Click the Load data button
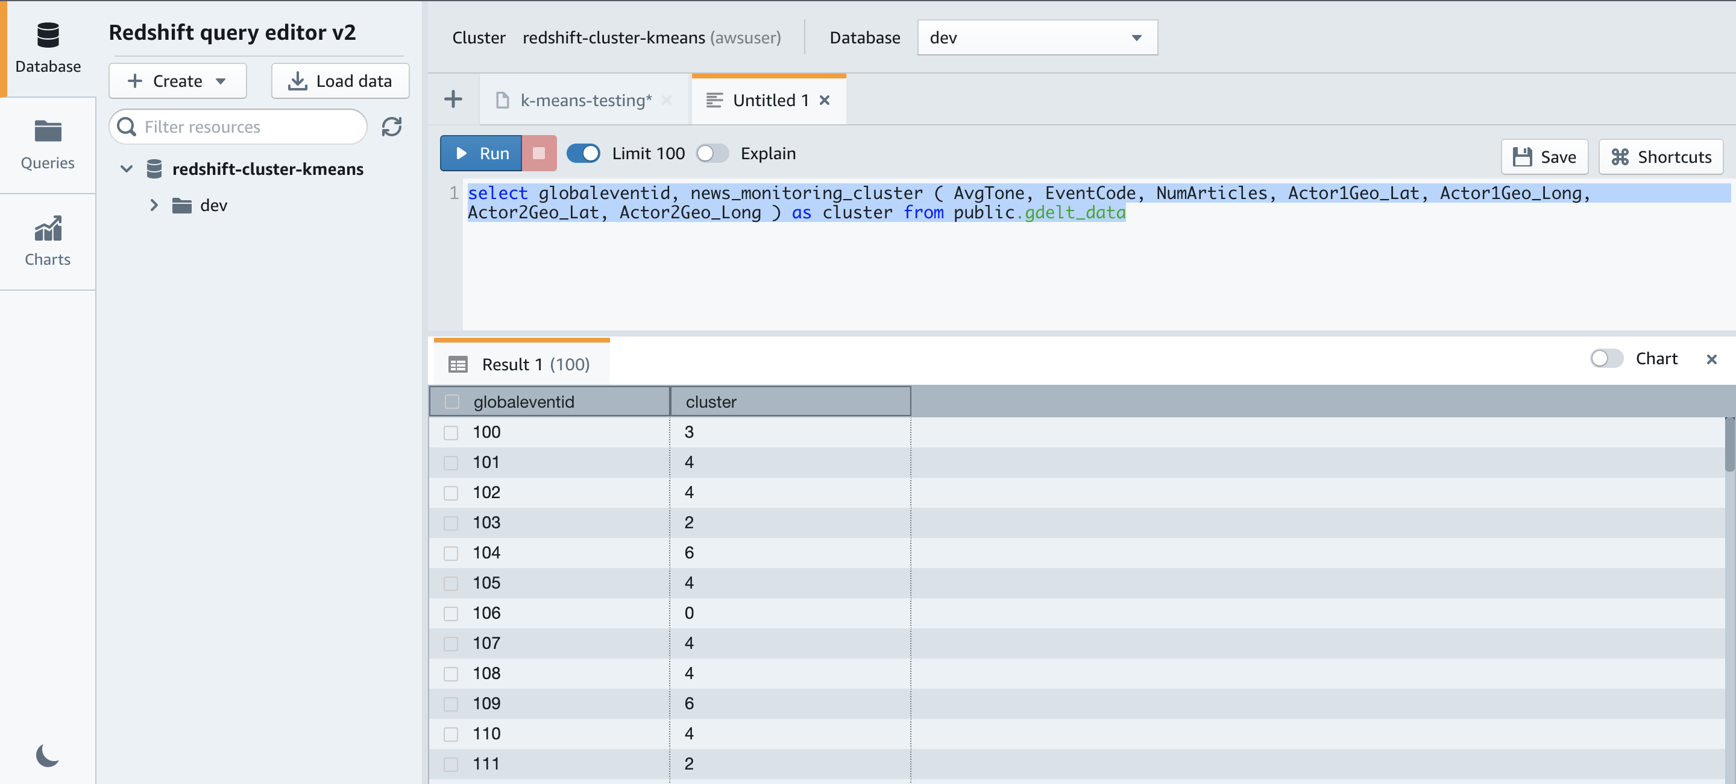 (x=339, y=81)
